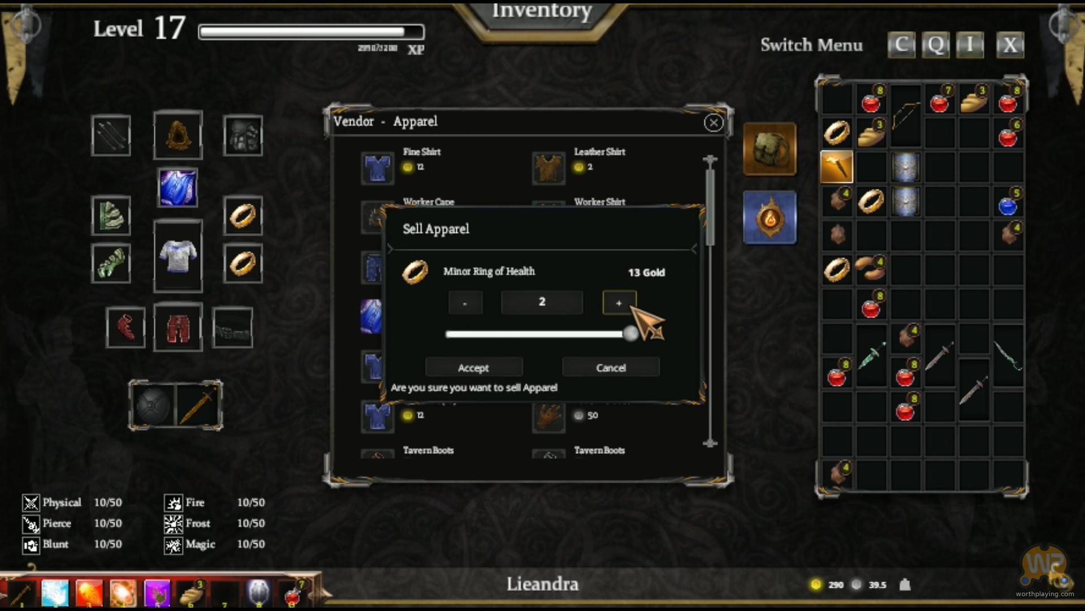This screenshot has width=1085, height=611.
Task: Switch to the C menu
Action: pyautogui.click(x=901, y=45)
